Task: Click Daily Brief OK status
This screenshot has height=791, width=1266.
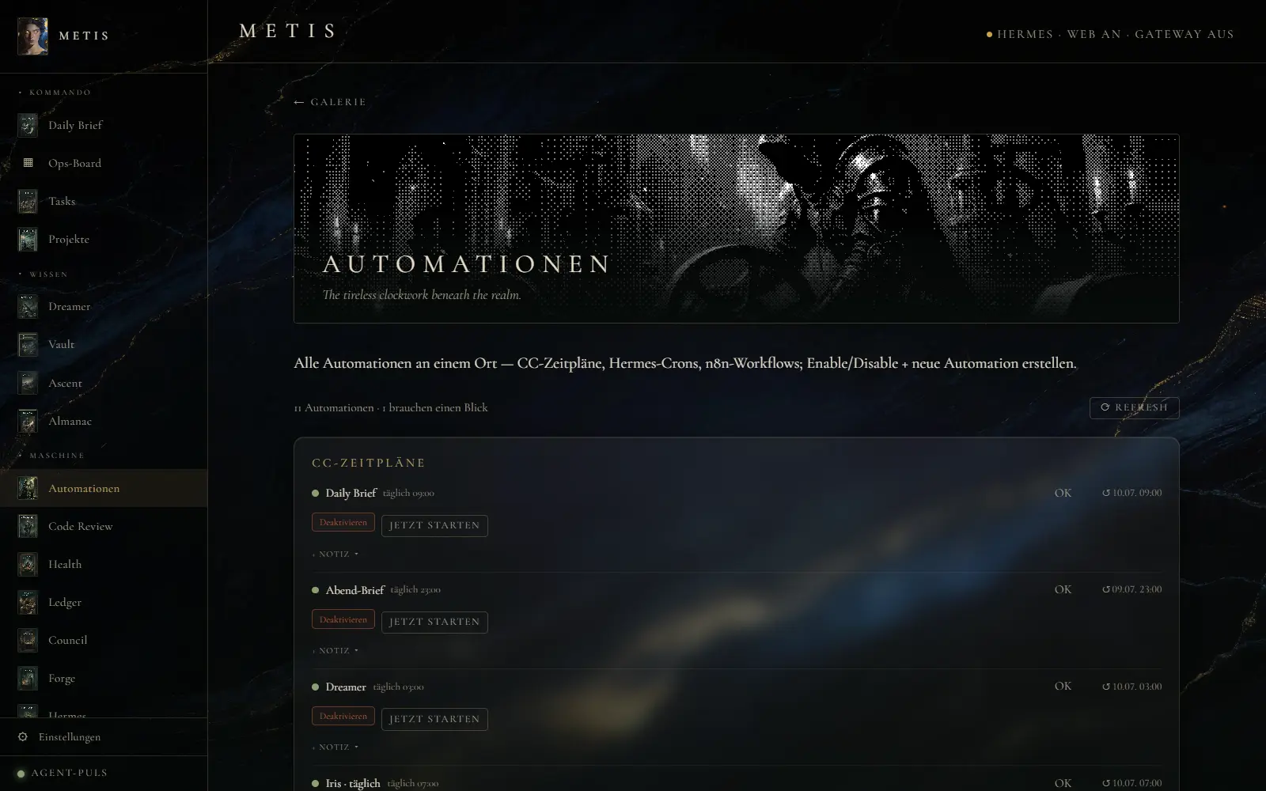Action: (1063, 493)
